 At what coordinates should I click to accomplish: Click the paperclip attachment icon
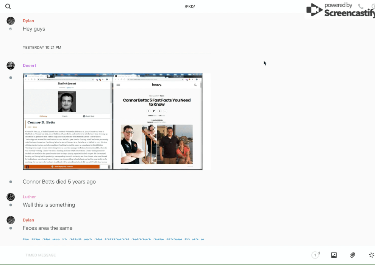pyautogui.click(x=353, y=255)
